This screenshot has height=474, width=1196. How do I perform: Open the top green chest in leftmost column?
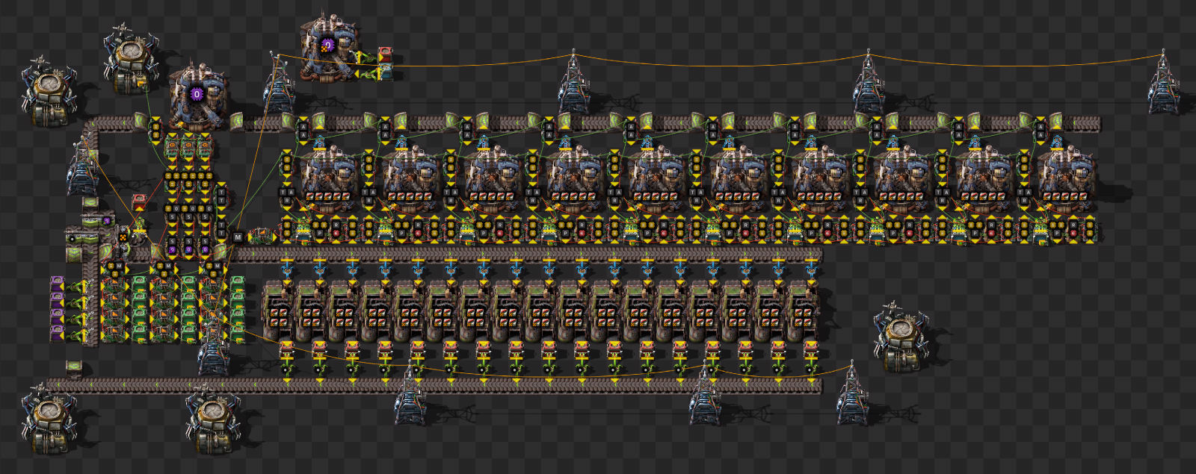pos(139,284)
